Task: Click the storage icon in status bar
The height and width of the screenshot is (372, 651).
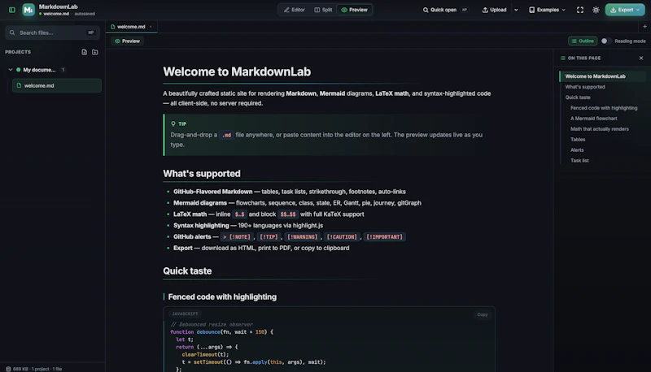Action: pos(8,369)
